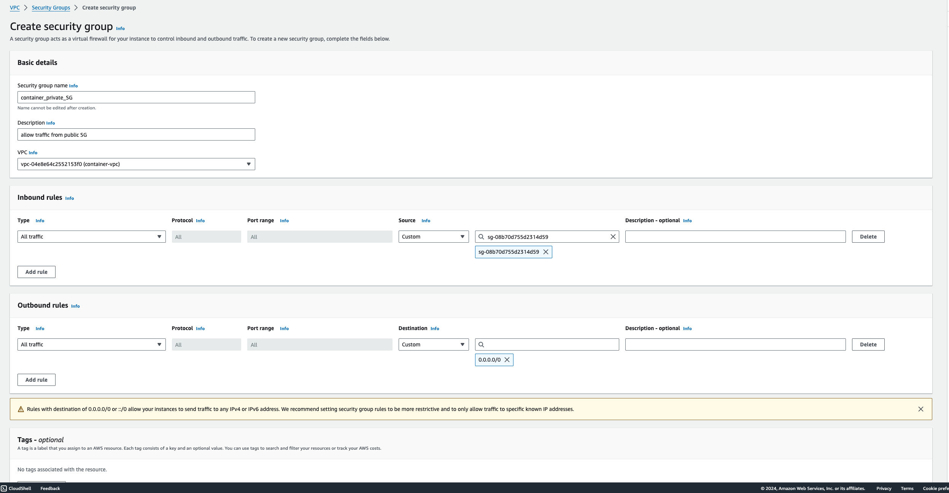Click the clear icon on sg-08b70d755d2314d59 tag
The width and height of the screenshot is (949, 493).
click(545, 252)
